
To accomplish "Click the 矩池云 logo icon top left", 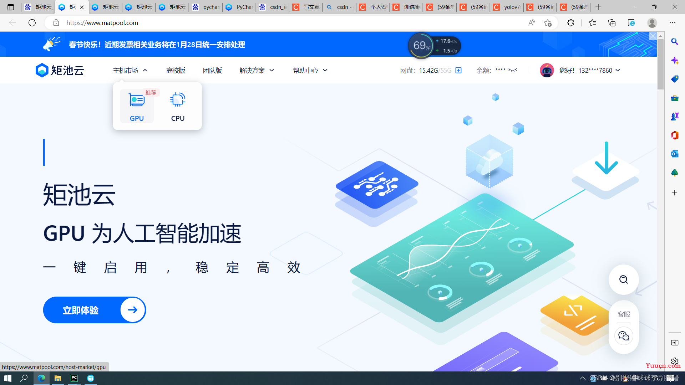I will click(x=41, y=70).
